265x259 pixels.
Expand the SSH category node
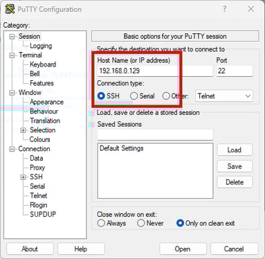tap(23, 177)
